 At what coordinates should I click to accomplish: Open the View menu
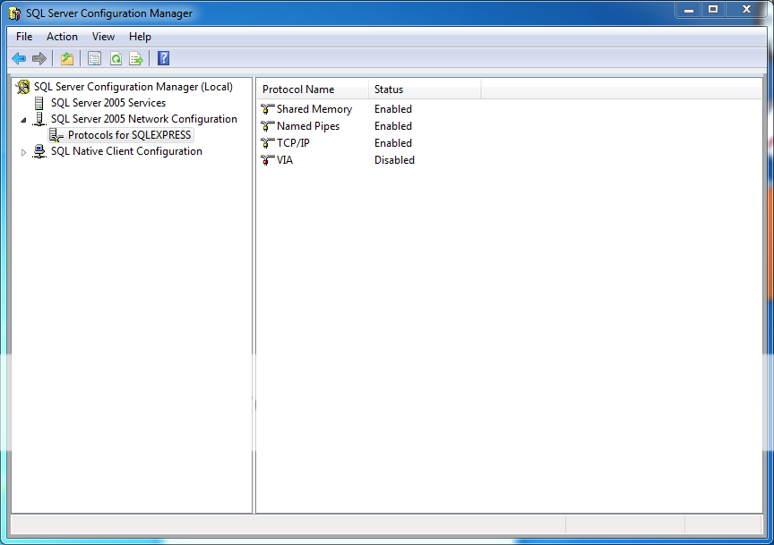(x=103, y=37)
